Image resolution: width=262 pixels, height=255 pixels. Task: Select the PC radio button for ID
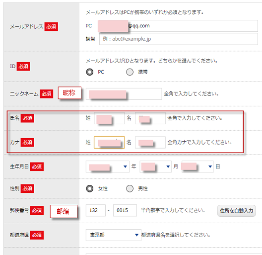90,72
